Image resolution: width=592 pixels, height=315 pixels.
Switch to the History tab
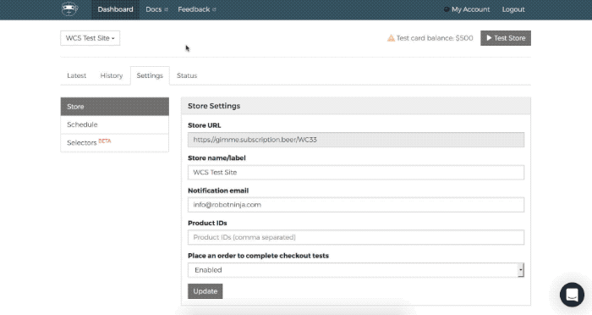point(112,75)
